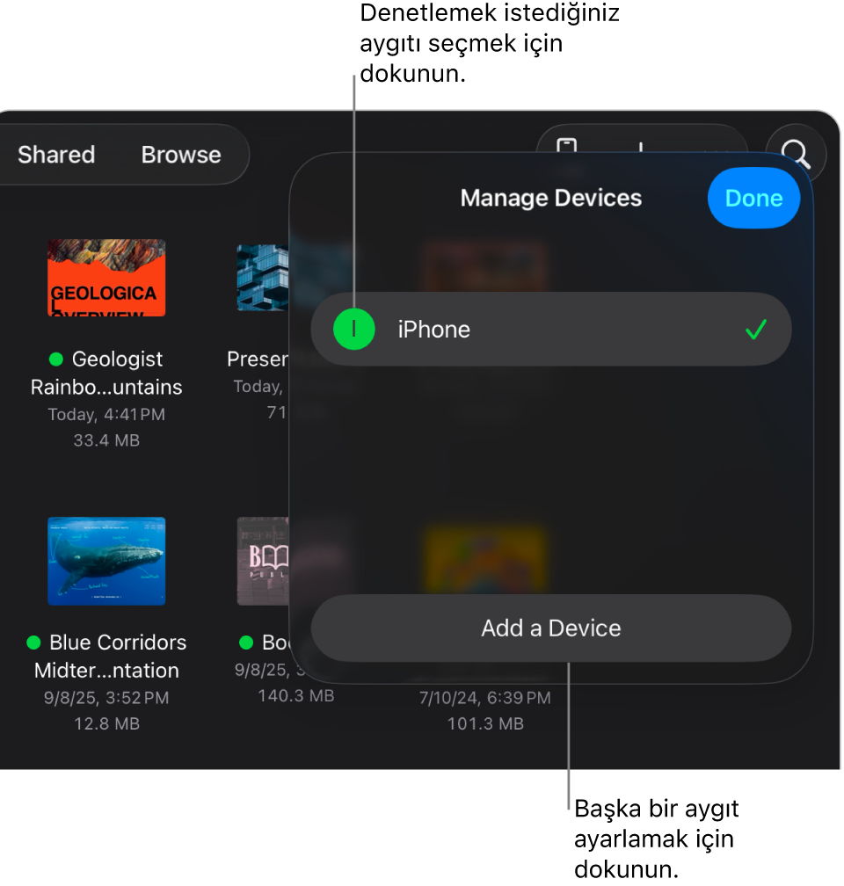Tap the Manage Devices popover title
Screen dimensions: 844x886
pyautogui.click(x=550, y=199)
